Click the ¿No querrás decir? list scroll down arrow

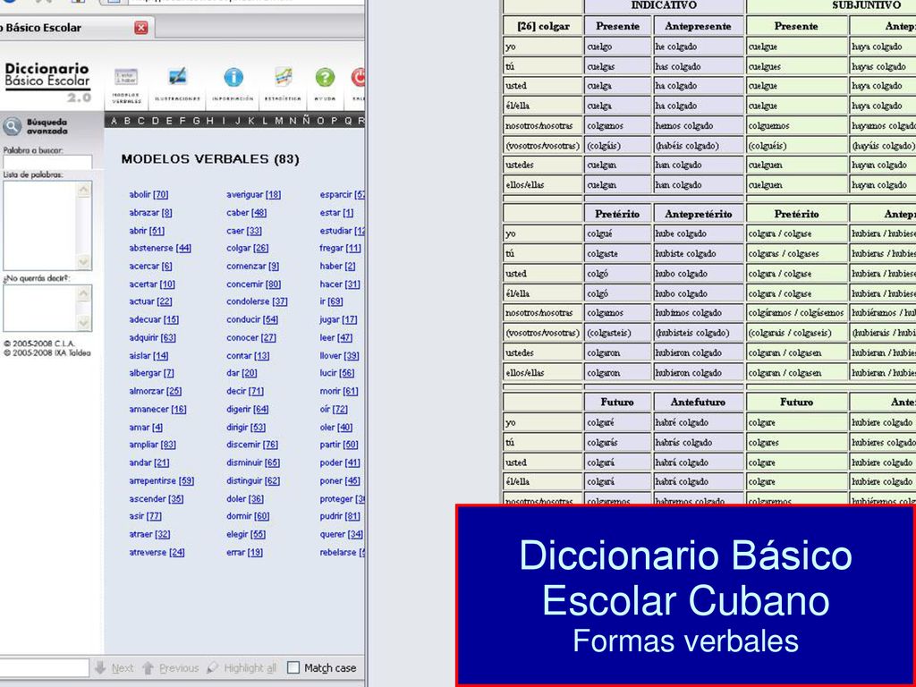click(83, 322)
